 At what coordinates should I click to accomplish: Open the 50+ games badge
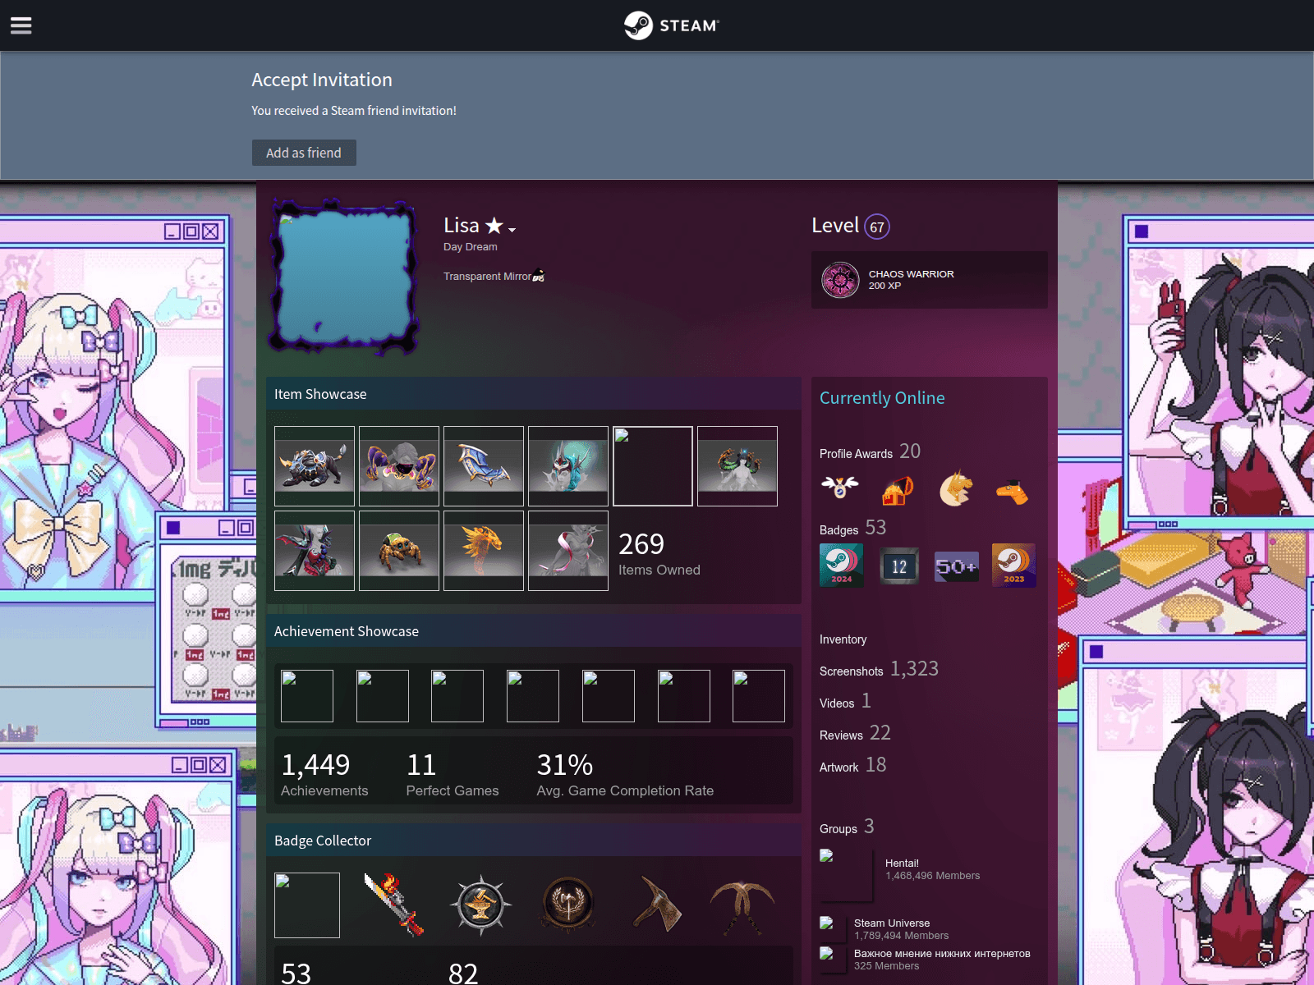tap(957, 566)
